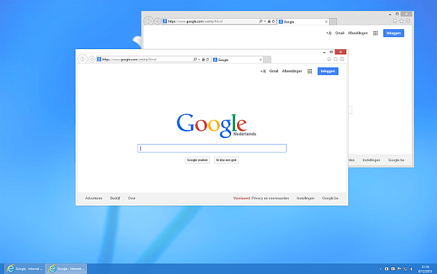This screenshot has height=274, width=437.
Task: Refresh the page in the front window
Action: tap(208, 60)
